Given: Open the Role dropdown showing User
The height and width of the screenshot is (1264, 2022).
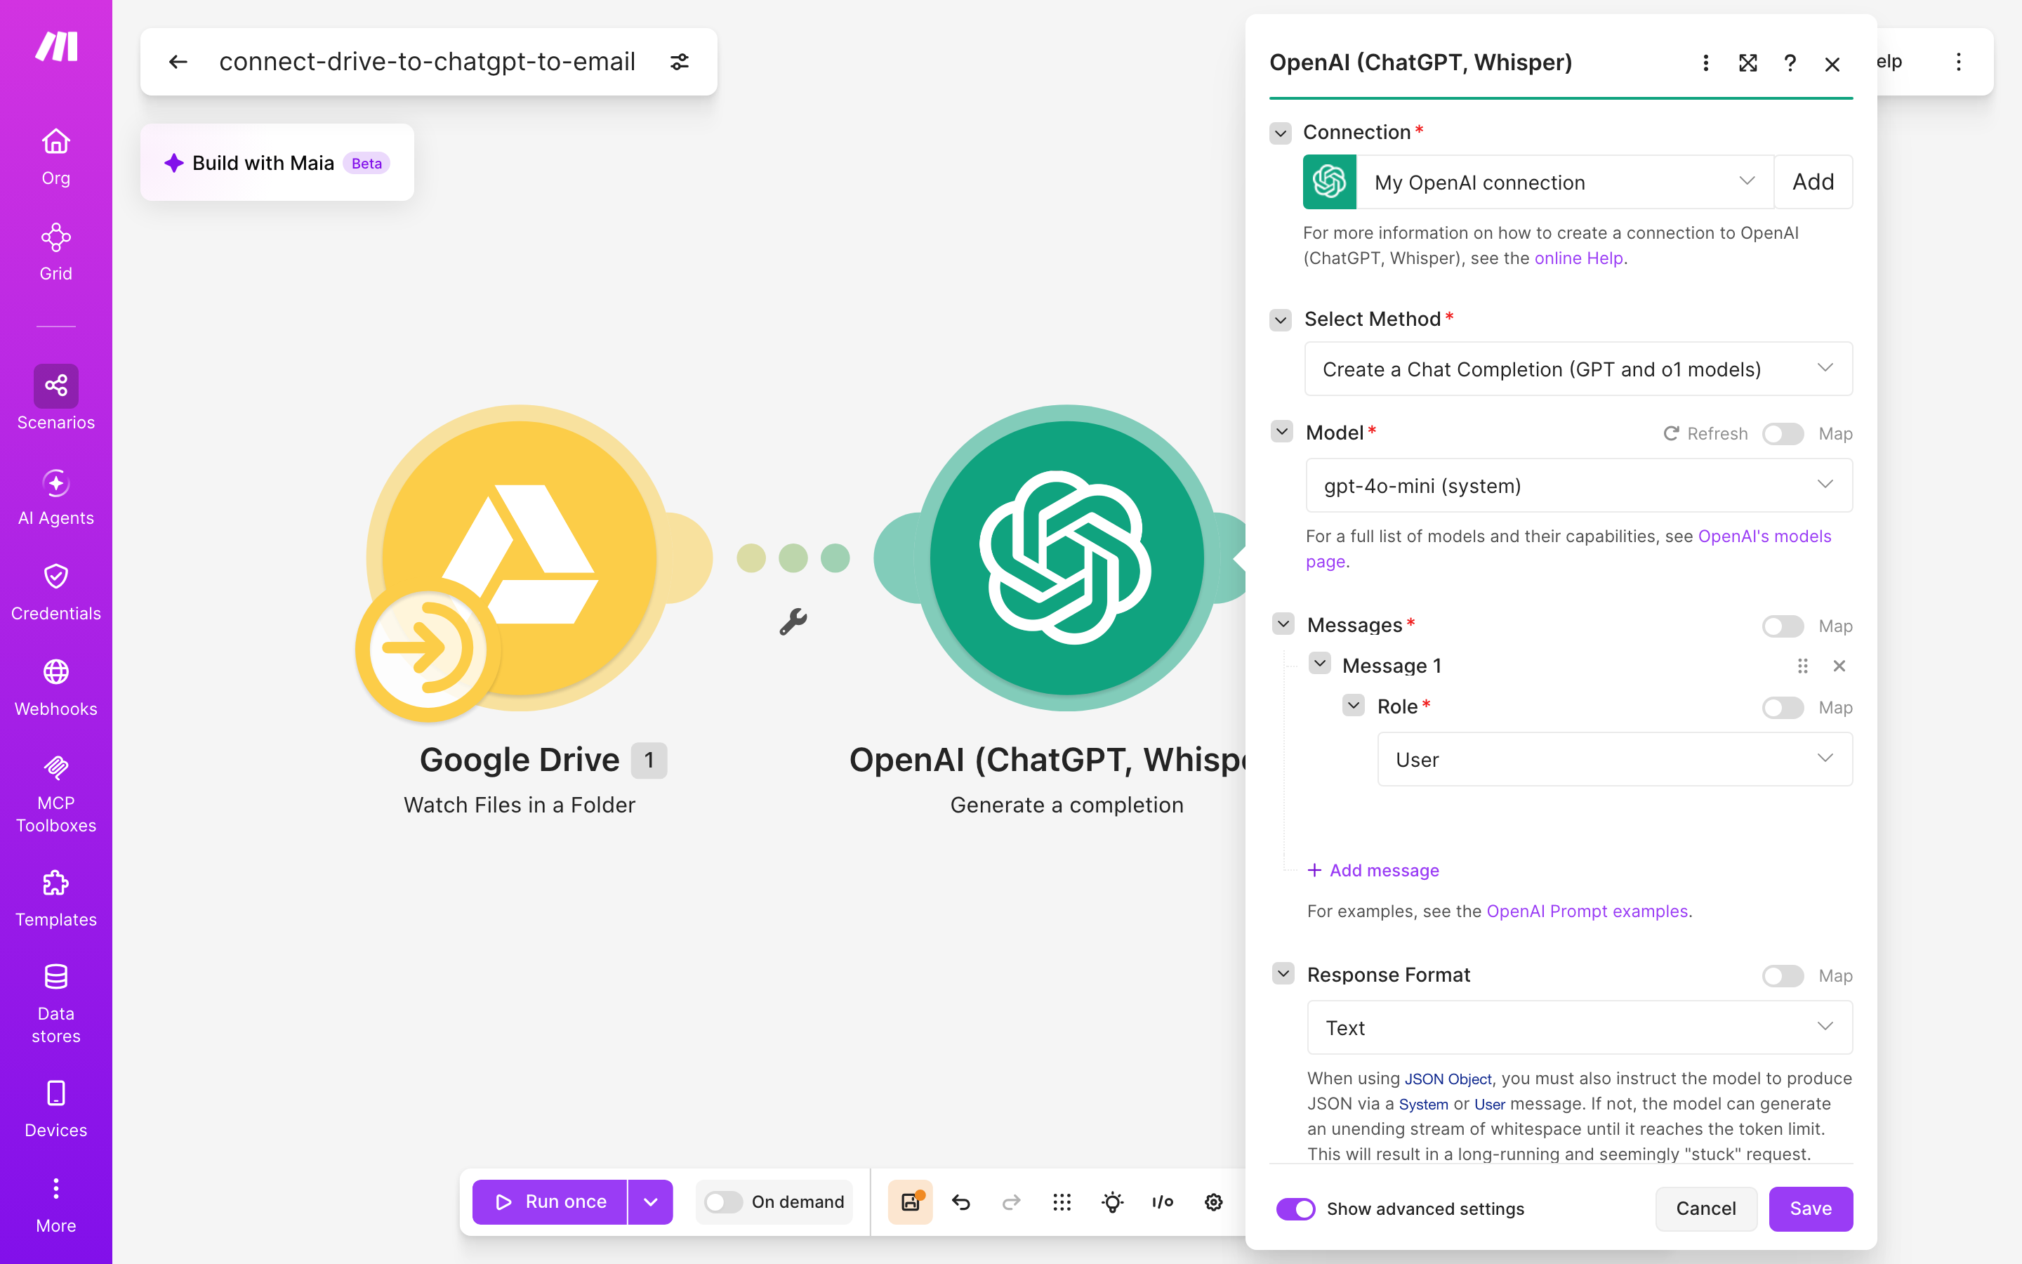Looking at the screenshot, I should (x=1615, y=759).
